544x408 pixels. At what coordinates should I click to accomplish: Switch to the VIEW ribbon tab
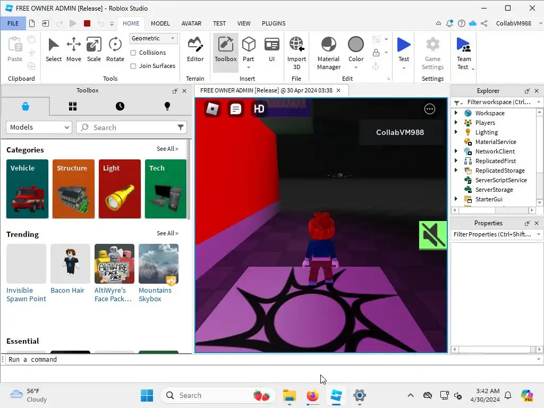(x=243, y=23)
